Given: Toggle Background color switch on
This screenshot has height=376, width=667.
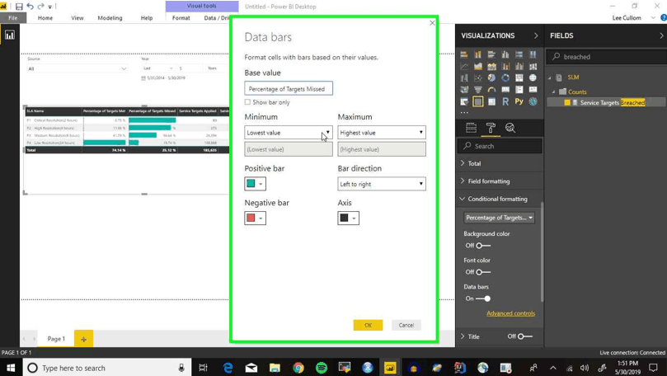Looking at the screenshot, I should (483, 246).
